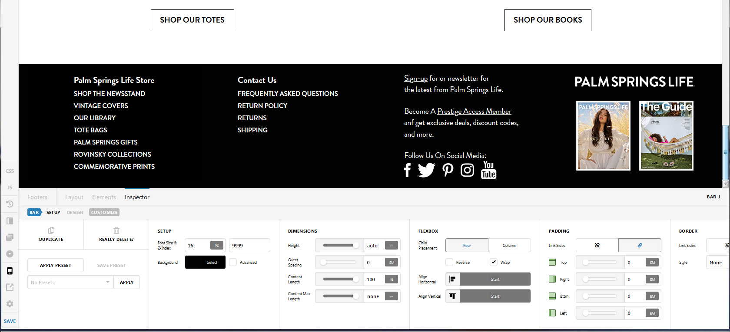Image resolution: width=730 pixels, height=332 pixels.
Task: Open the Facebook social icon
Action: (x=407, y=170)
